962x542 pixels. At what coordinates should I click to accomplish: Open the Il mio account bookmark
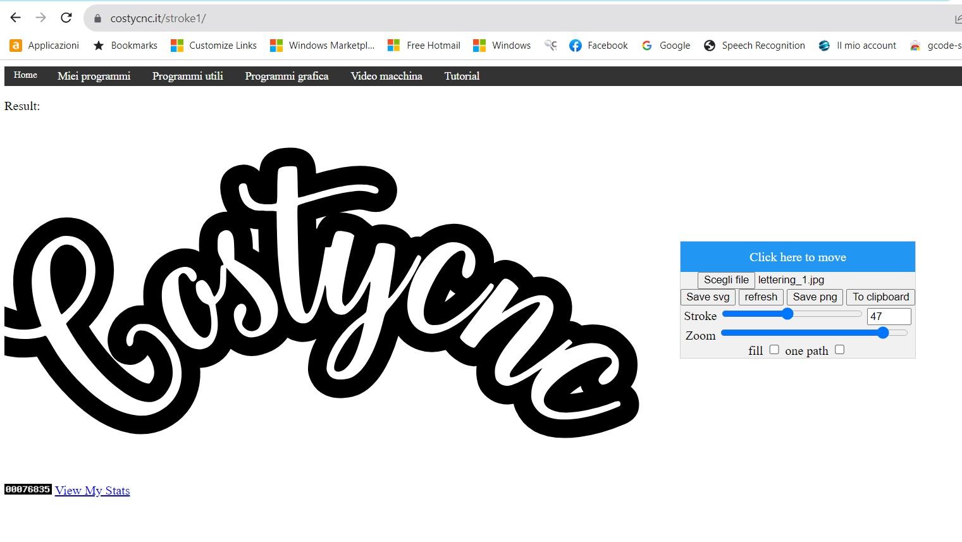pyautogui.click(x=857, y=46)
